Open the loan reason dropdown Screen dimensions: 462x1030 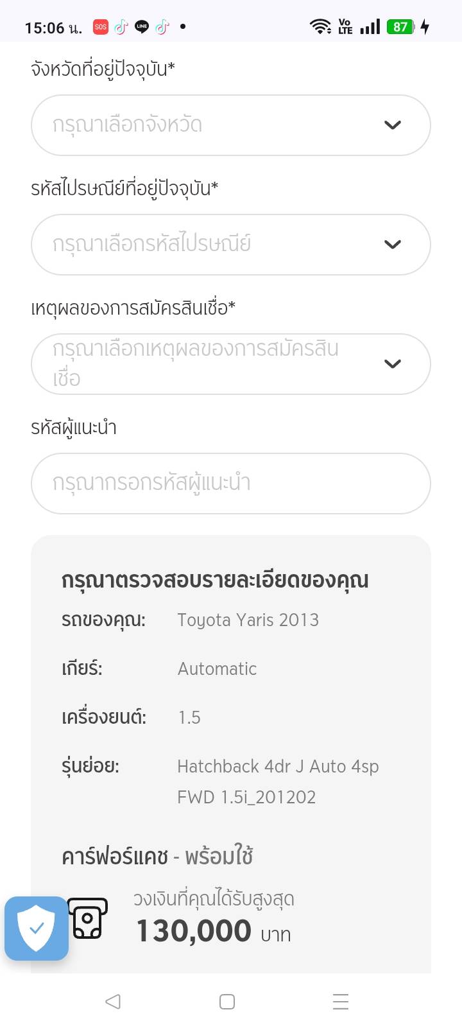[x=218, y=364]
